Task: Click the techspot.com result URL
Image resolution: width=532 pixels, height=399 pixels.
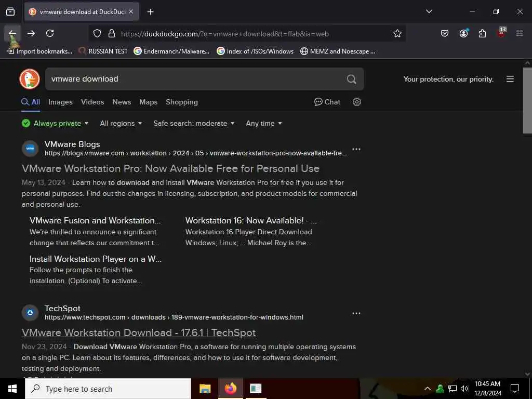Action: pyautogui.click(x=174, y=317)
